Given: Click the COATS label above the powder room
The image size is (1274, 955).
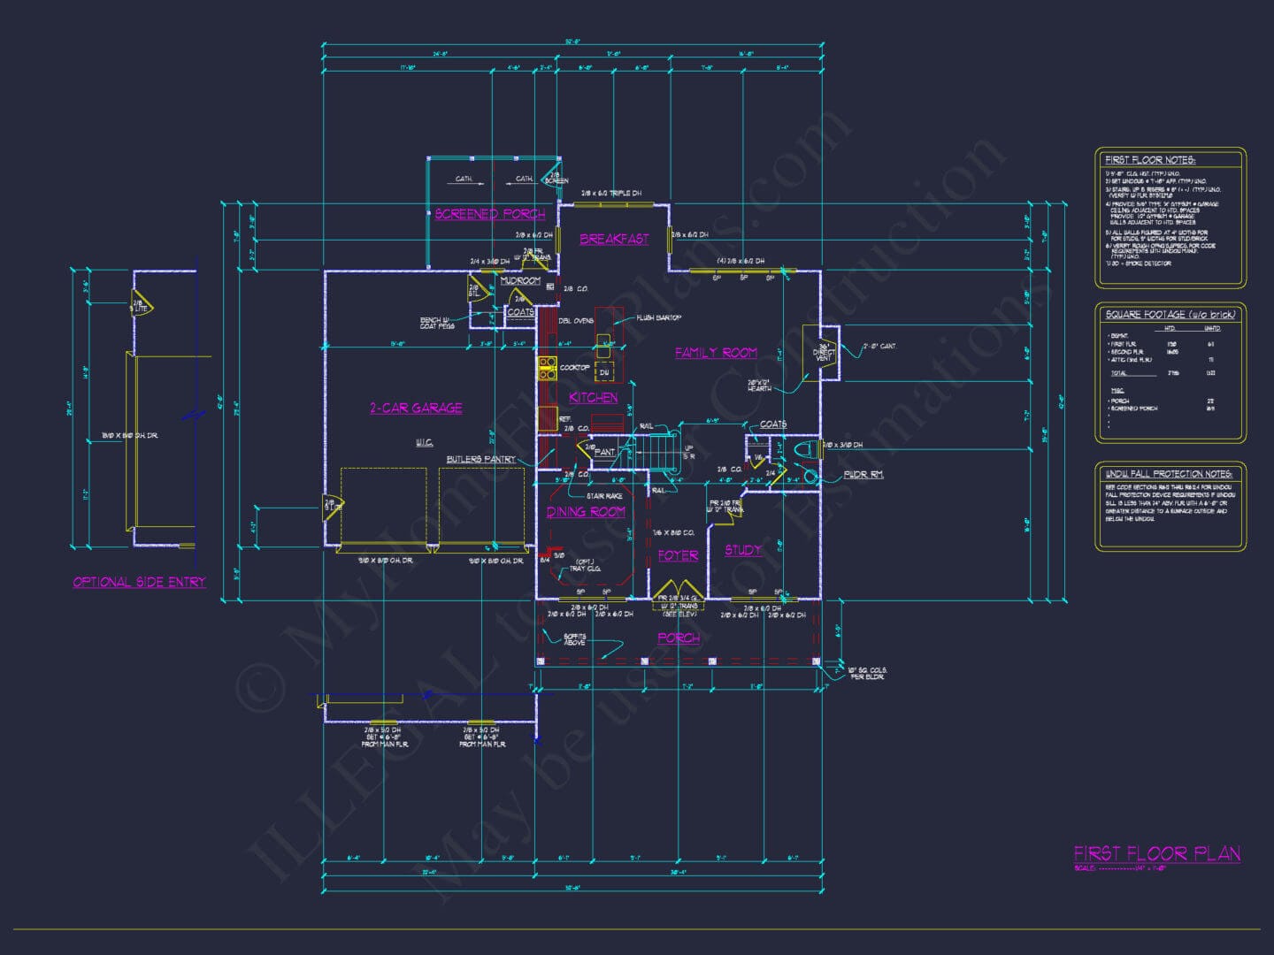Looking at the screenshot, I should [x=773, y=424].
